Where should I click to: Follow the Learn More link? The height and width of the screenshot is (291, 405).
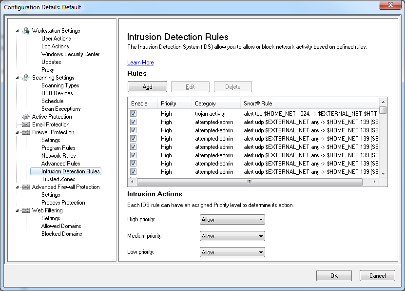(140, 62)
